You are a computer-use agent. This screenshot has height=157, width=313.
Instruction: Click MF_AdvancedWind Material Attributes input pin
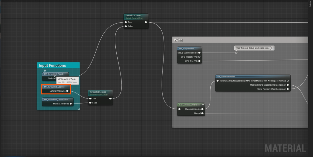pos(218,81)
